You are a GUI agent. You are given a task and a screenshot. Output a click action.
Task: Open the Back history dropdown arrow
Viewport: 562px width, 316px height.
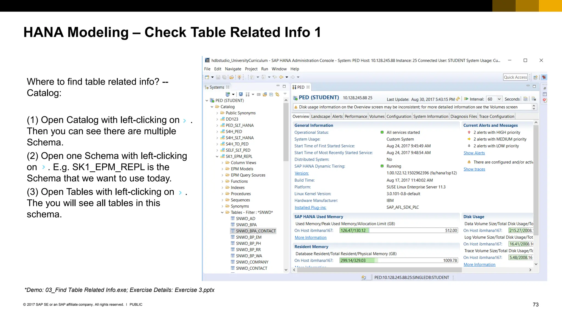[287, 77]
